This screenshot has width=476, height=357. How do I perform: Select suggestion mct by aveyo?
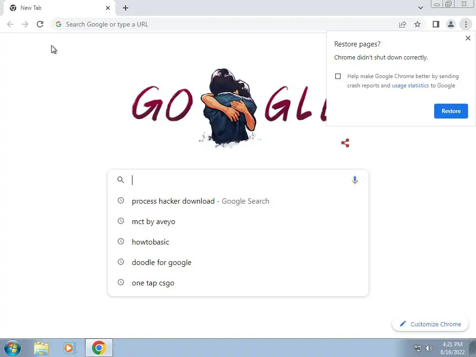coord(238,222)
